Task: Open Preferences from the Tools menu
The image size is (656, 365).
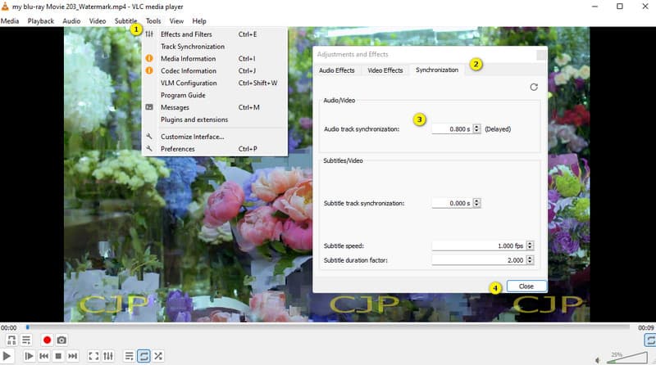Action: (x=177, y=149)
